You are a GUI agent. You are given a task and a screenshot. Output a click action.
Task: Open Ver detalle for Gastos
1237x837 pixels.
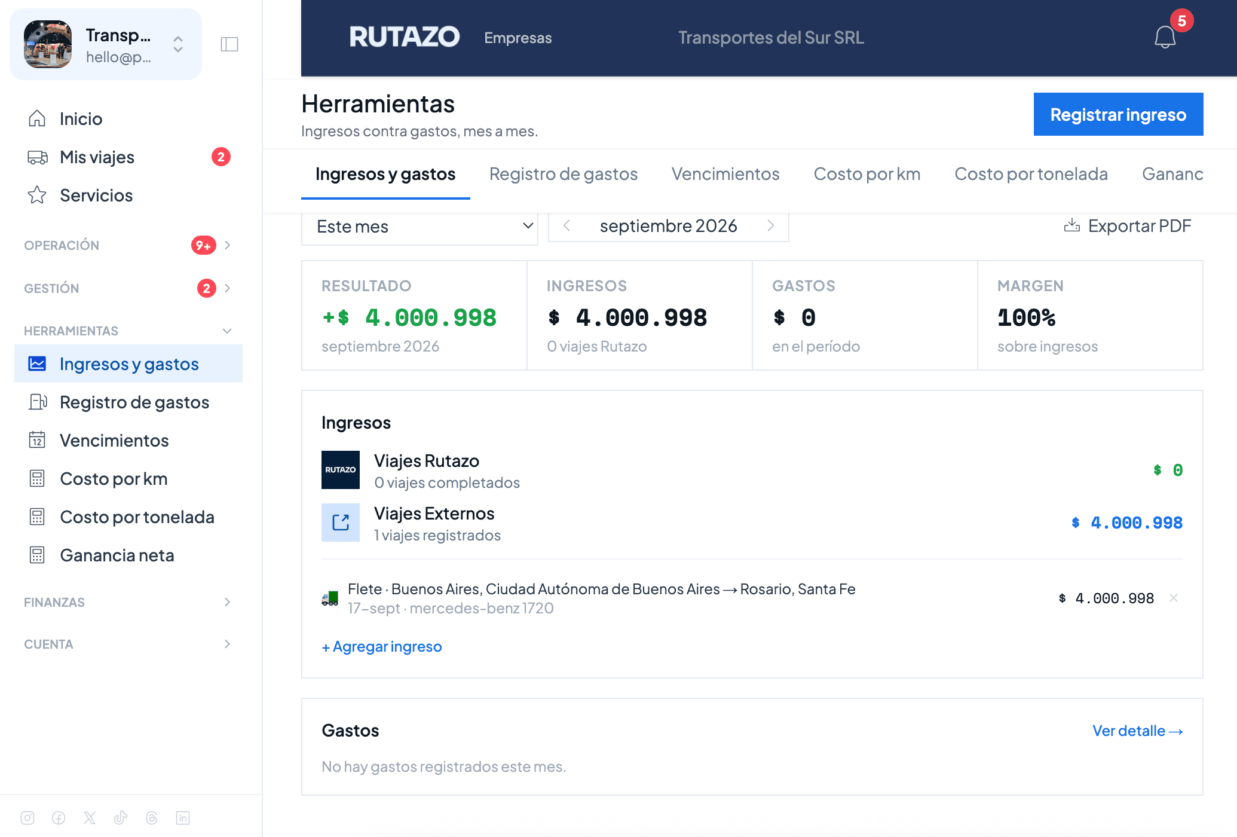[1137, 731]
